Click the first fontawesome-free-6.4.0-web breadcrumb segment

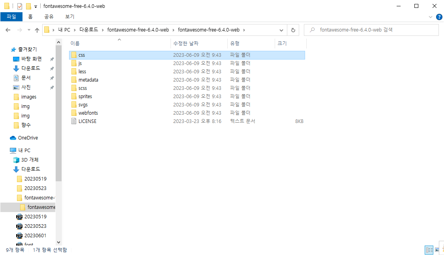pyautogui.click(x=138, y=30)
